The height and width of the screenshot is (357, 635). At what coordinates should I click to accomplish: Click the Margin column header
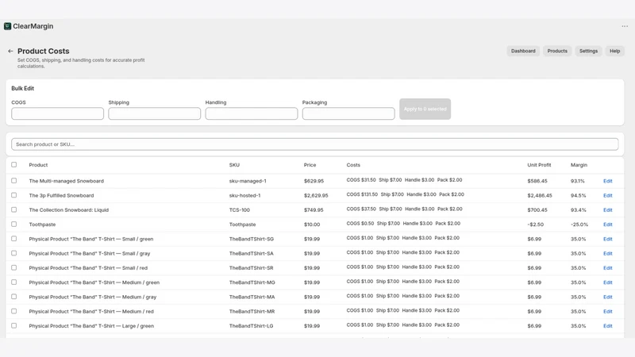pyautogui.click(x=579, y=165)
